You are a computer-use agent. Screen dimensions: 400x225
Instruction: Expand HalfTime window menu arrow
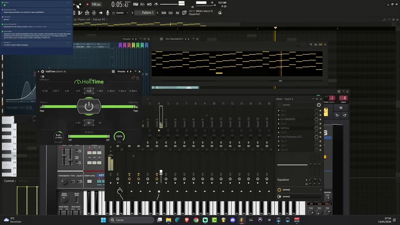coord(39,72)
